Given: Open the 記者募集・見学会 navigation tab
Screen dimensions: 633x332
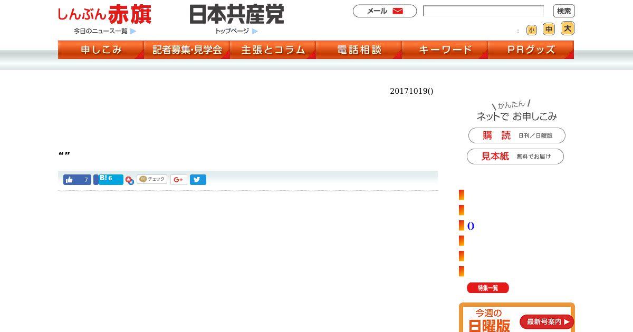Looking at the screenshot, I should tap(187, 50).
